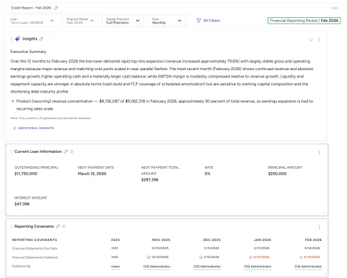Open Additional Insights link
Image resolution: width=347 pixels, height=278 pixels.
[x=34, y=128]
